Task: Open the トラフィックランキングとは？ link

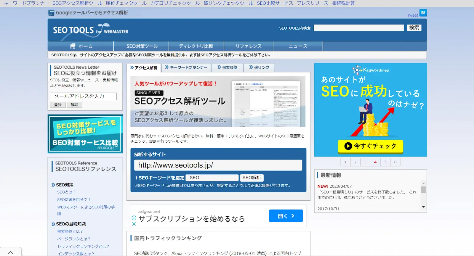Action: coord(83,246)
